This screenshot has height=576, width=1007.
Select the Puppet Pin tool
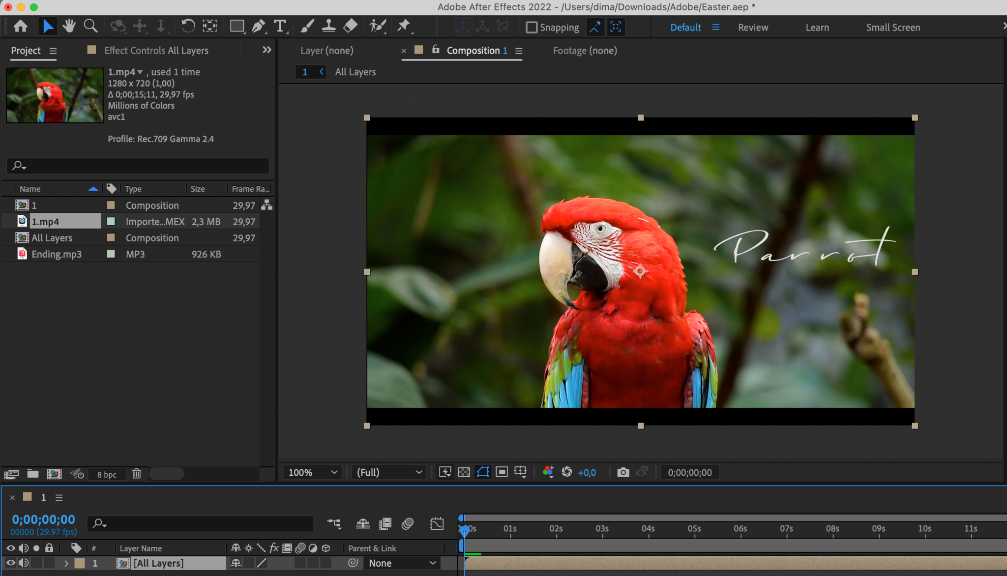404,26
